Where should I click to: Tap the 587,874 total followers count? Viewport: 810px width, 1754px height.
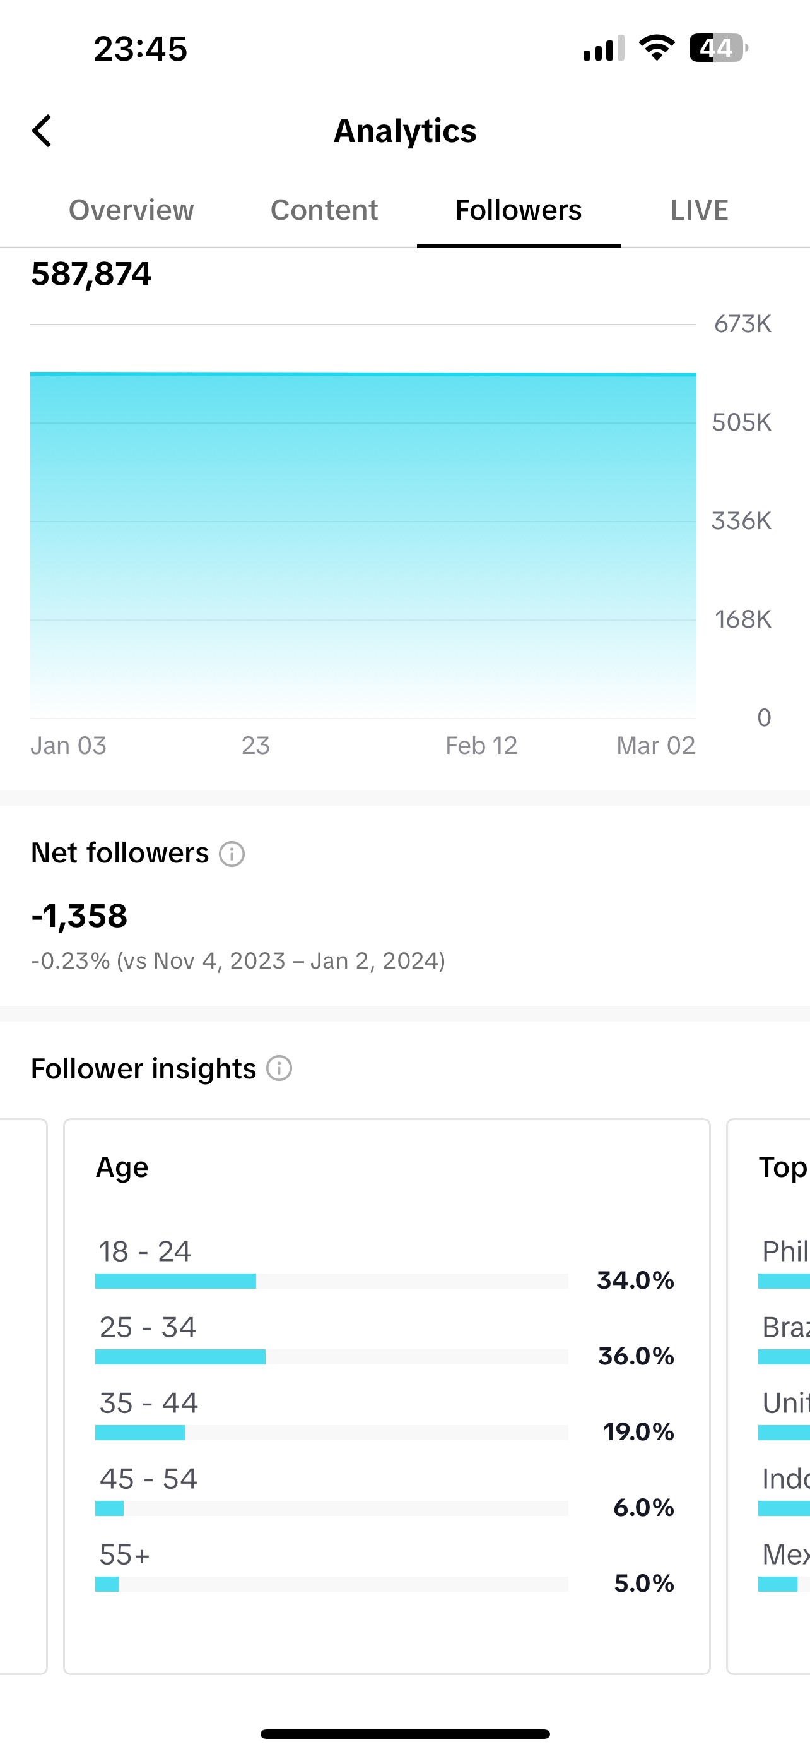coord(91,274)
